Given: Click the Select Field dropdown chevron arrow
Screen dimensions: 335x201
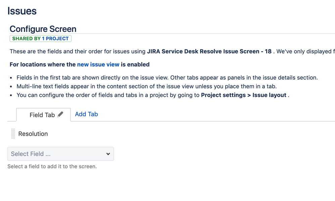Looking at the screenshot, I should [x=108, y=154].
